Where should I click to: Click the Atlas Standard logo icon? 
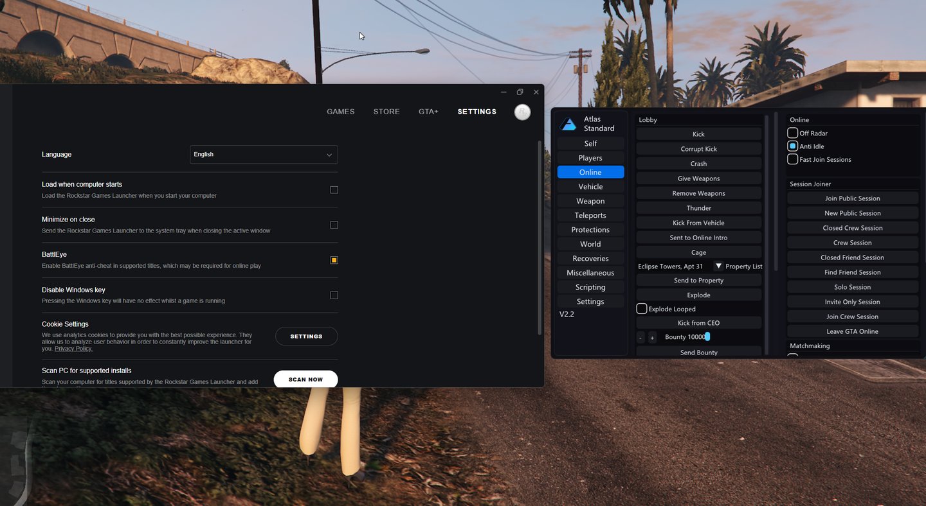568,124
